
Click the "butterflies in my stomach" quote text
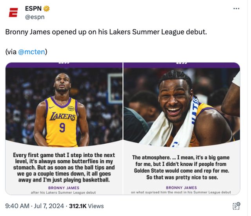(x=64, y=167)
